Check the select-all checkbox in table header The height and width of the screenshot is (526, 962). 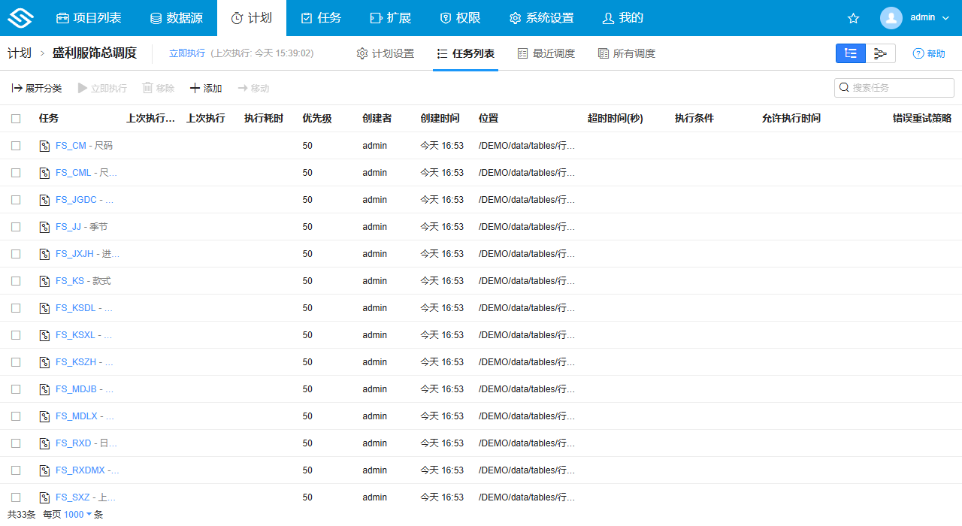pos(16,118)
